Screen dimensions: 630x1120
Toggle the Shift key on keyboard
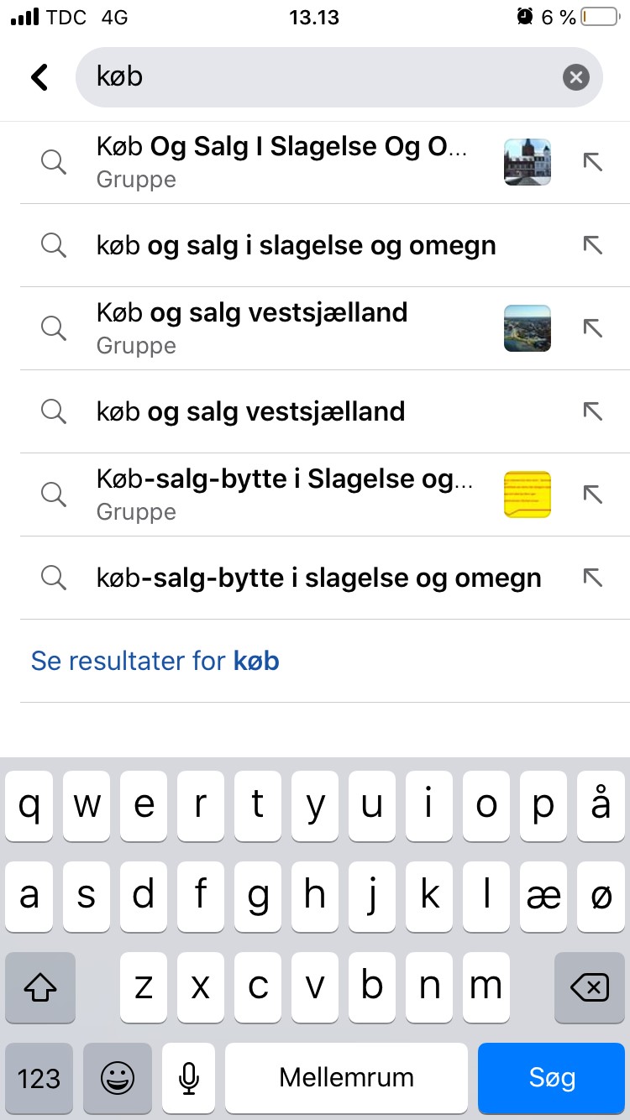click(40, 988)
